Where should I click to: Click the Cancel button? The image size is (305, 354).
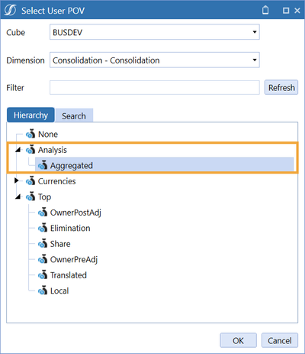[x=280, y=340]
